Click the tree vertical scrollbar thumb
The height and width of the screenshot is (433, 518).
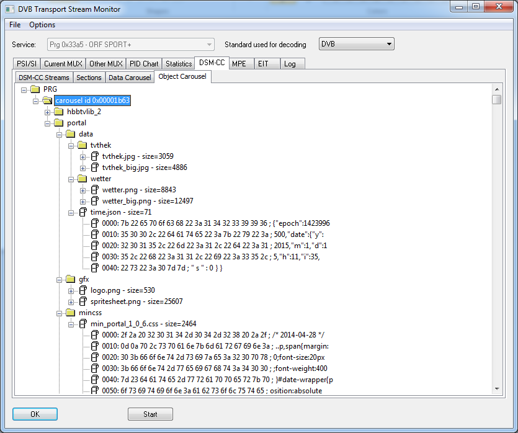tap(497, 99)
